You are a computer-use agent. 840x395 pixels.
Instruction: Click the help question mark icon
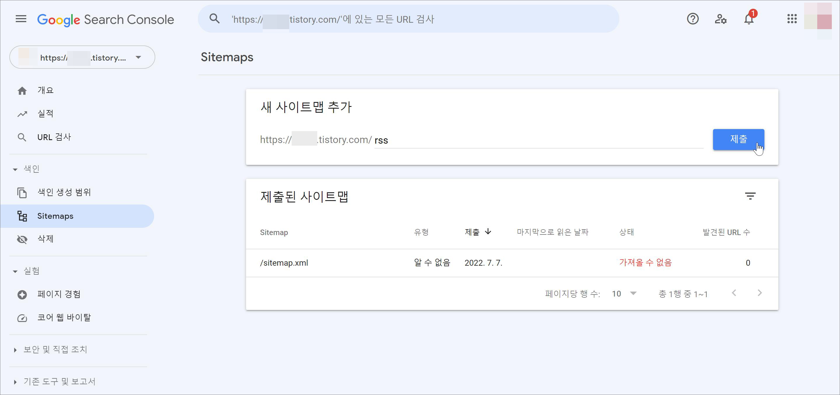click(x=693, y=19)
